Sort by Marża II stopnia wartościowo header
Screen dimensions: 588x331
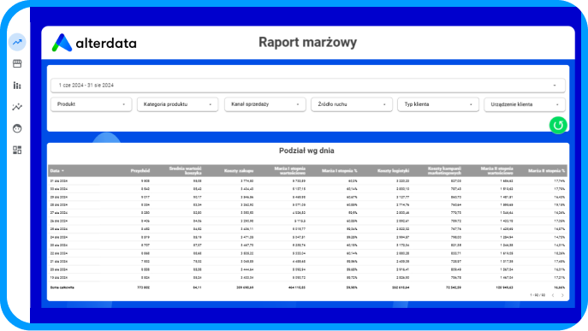(x=497, y=170)
